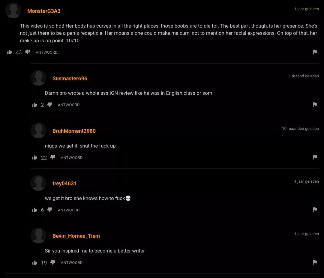The width and height of the screenshot is (324, 278).
Task: Report trey04631's reply with flag
Action: pyautogui.click(x=315, y=210)
